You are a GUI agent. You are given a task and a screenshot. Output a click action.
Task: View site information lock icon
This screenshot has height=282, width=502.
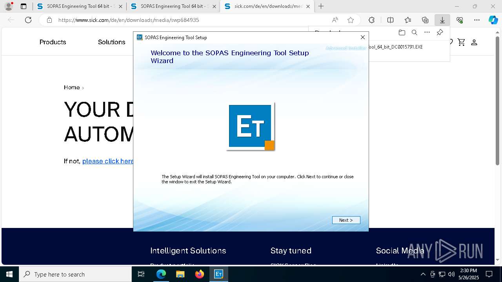(x=49, y=20)
